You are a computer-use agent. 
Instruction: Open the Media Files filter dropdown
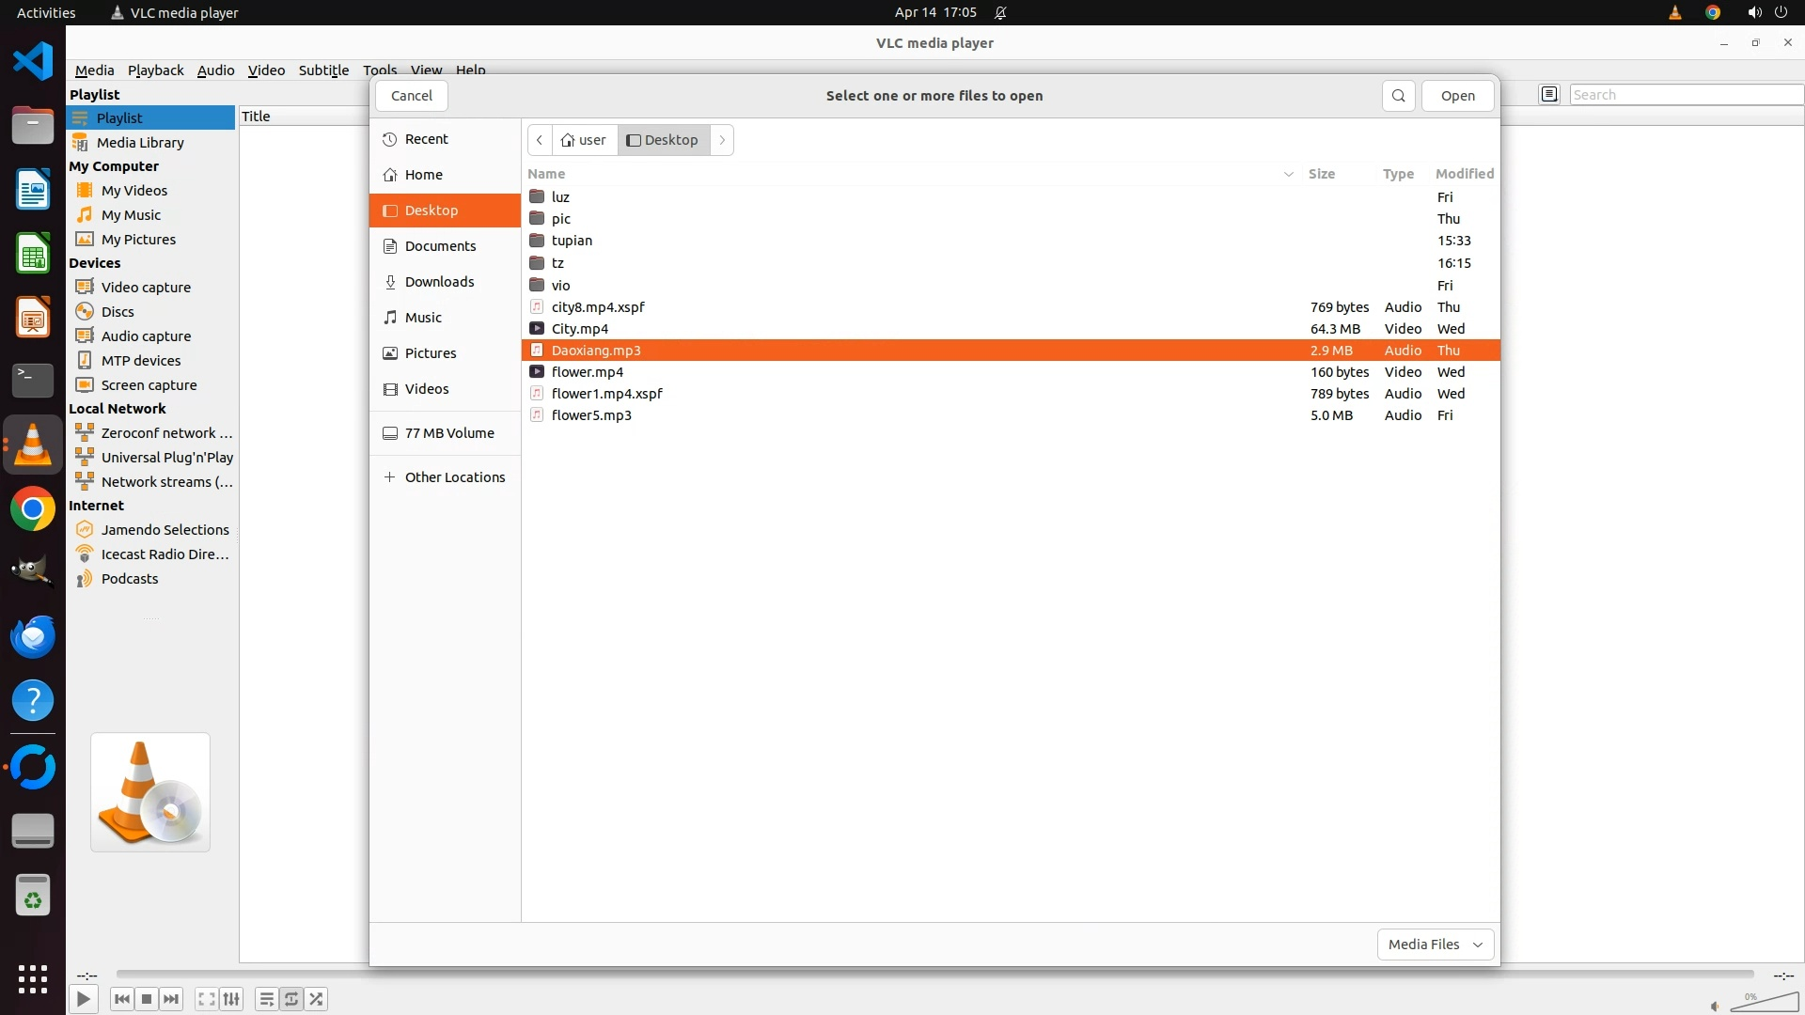tap(1435, 944)
